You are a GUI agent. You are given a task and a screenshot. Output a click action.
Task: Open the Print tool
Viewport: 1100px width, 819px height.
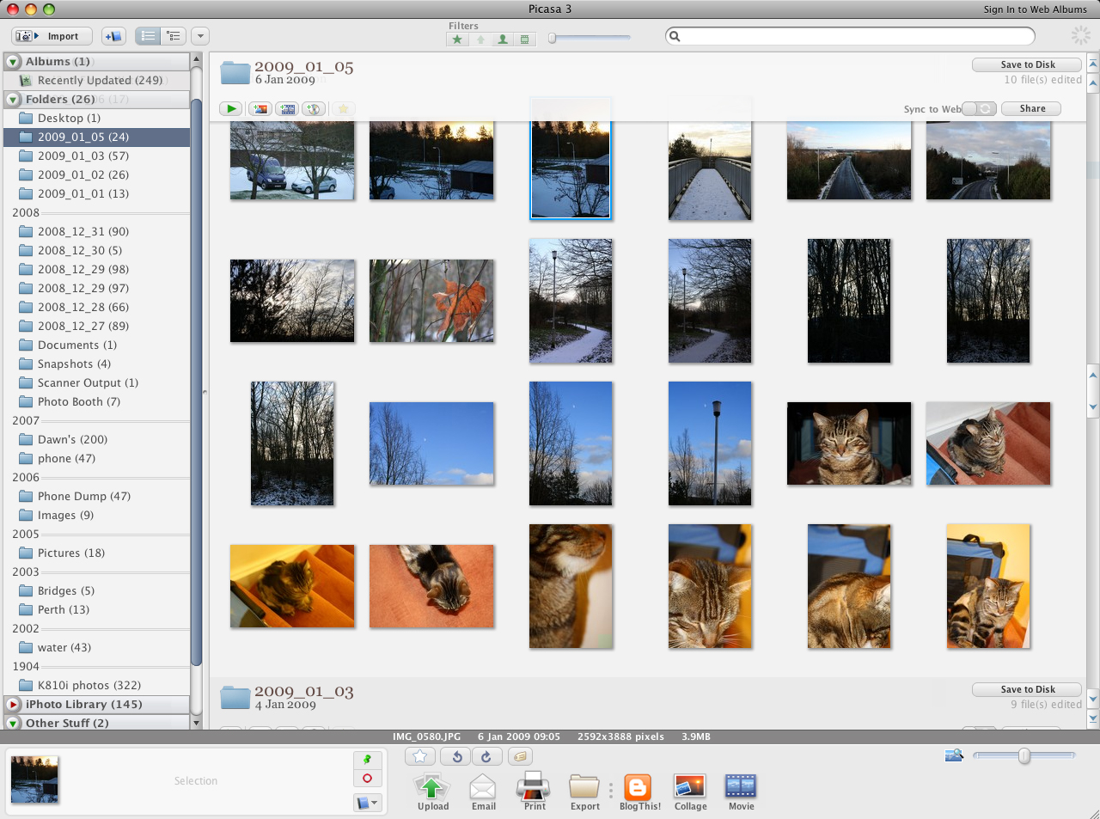pyautogui.click(x=534, y=791)
